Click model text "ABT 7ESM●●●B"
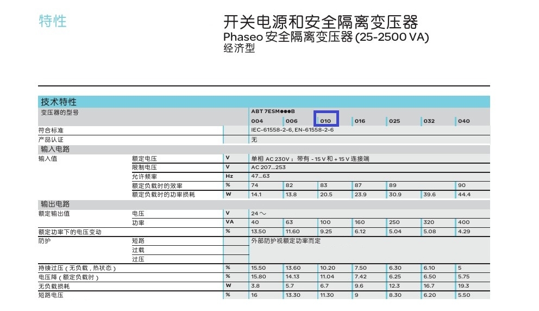 pyautogui.click(x=273, y=111)
